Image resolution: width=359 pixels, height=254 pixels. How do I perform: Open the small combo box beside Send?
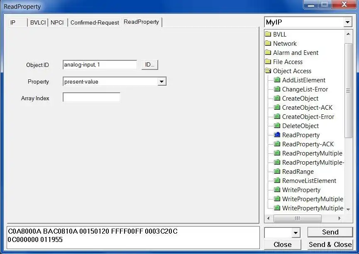(296, 233)
